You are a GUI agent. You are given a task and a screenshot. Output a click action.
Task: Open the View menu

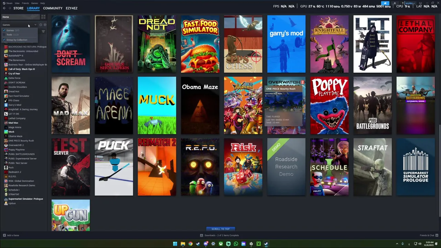(17, 3)
